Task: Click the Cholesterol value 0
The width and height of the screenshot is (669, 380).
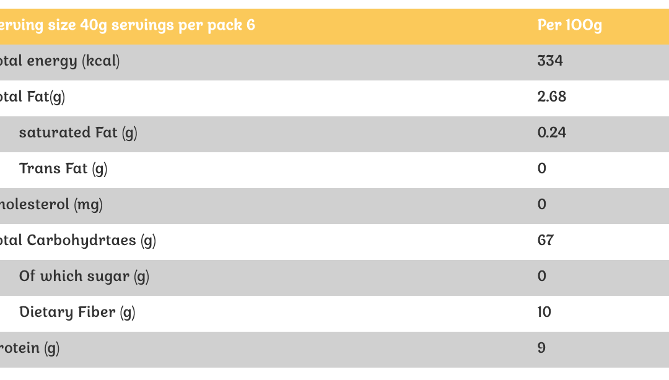Action: 542,205
